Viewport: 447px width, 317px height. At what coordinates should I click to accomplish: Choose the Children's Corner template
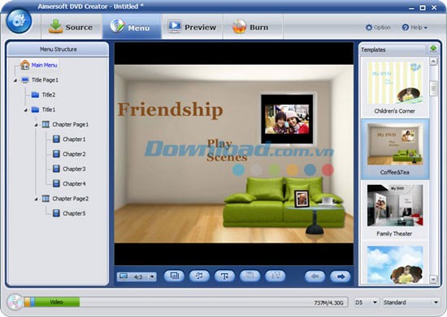click(x=395, y=88)
